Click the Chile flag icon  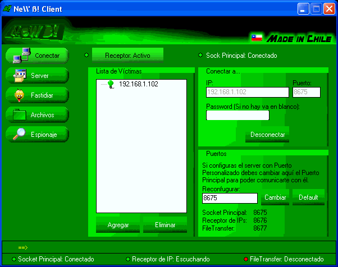click(x=257, y=38)
